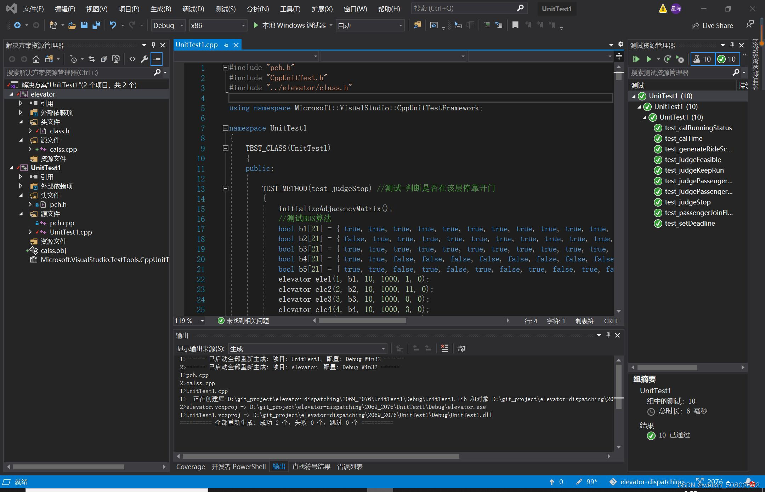This screenshot has width=765, height=492.
Task: Navigate backward with the blue back arrow
Action: (x=17, y=25)
